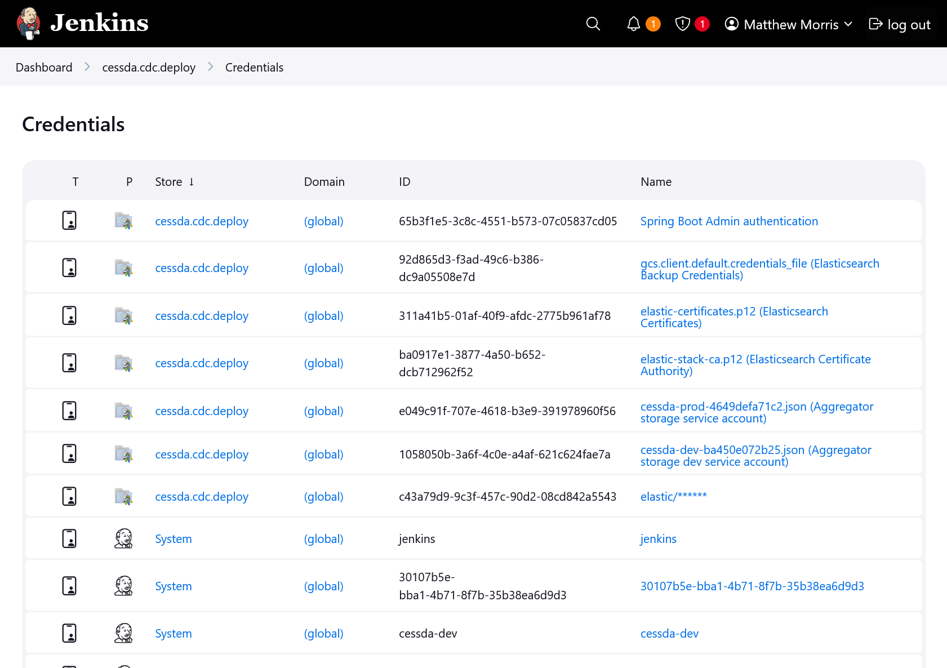Click System butler icon in 30107b5e row
947x668 pixels.
pyautogui.click(x=123, y=586)
